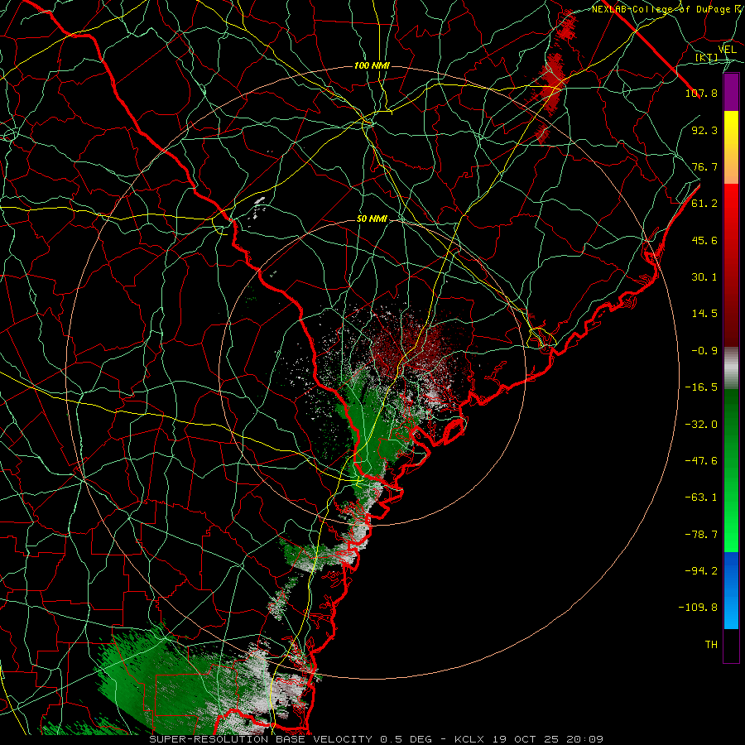Click the [KT] units label

click(707, 58)
